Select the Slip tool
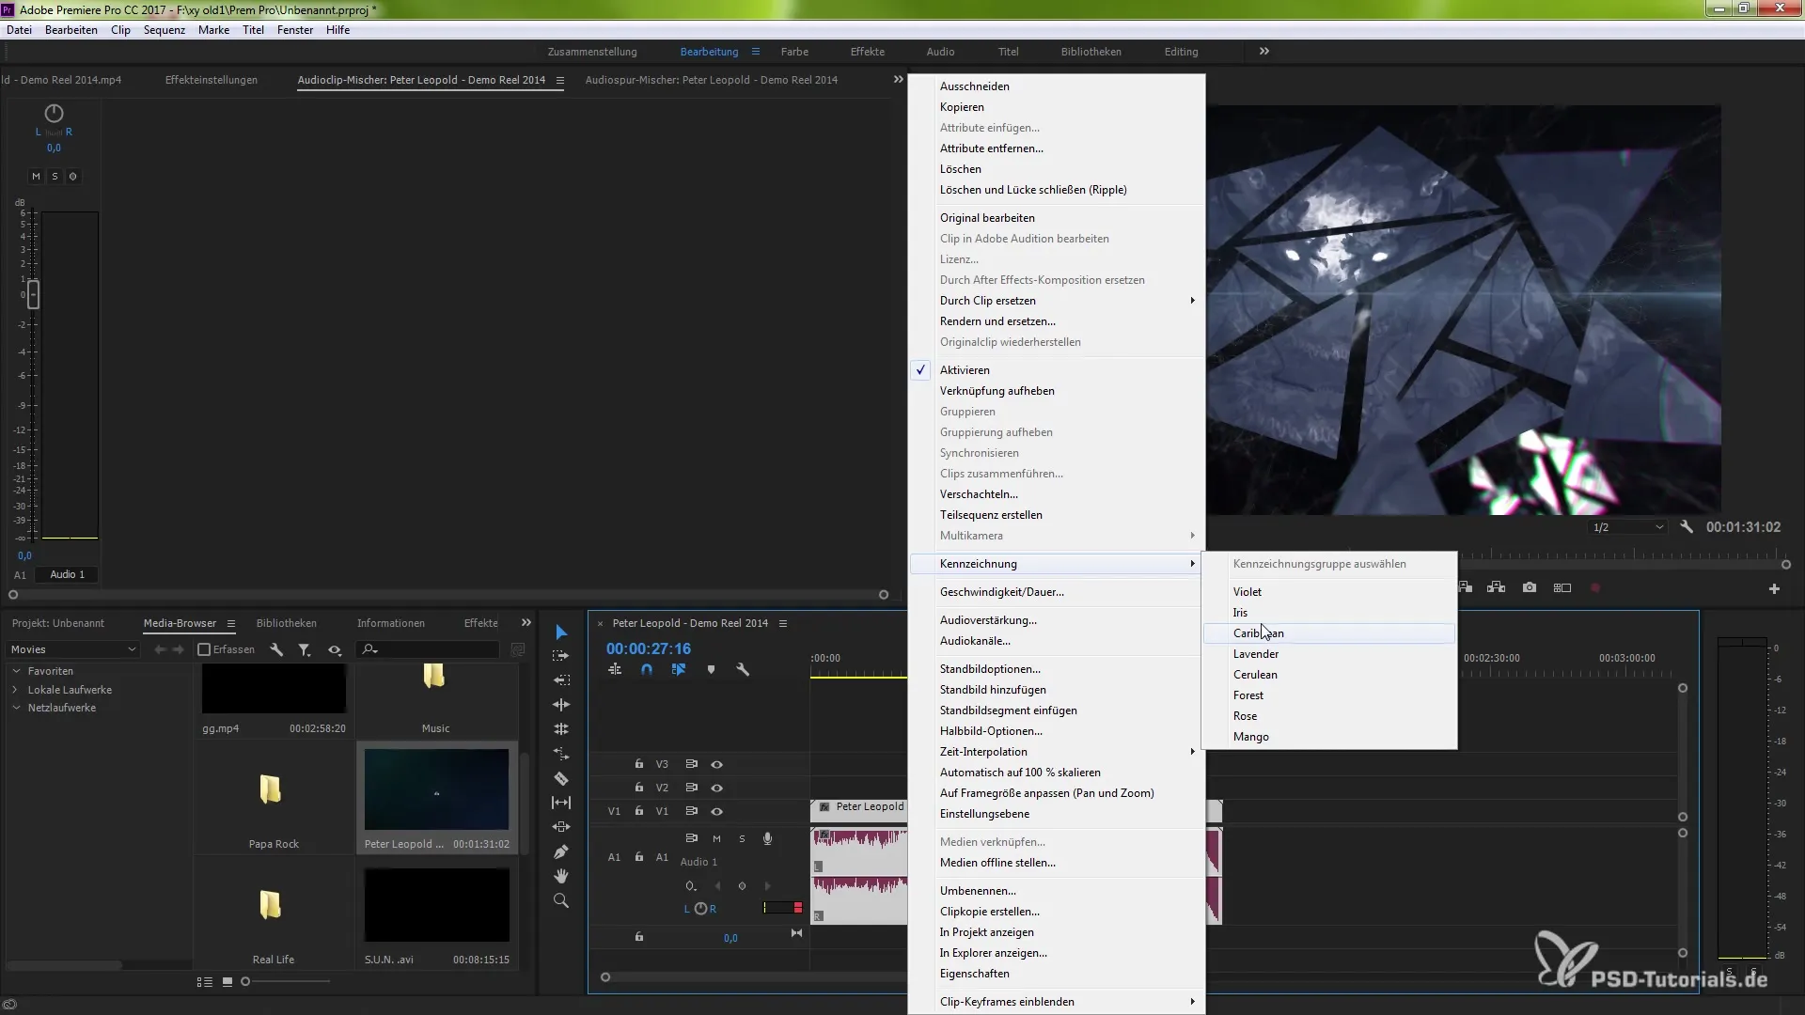1805x1015 pixels. (x=561, y=803)
